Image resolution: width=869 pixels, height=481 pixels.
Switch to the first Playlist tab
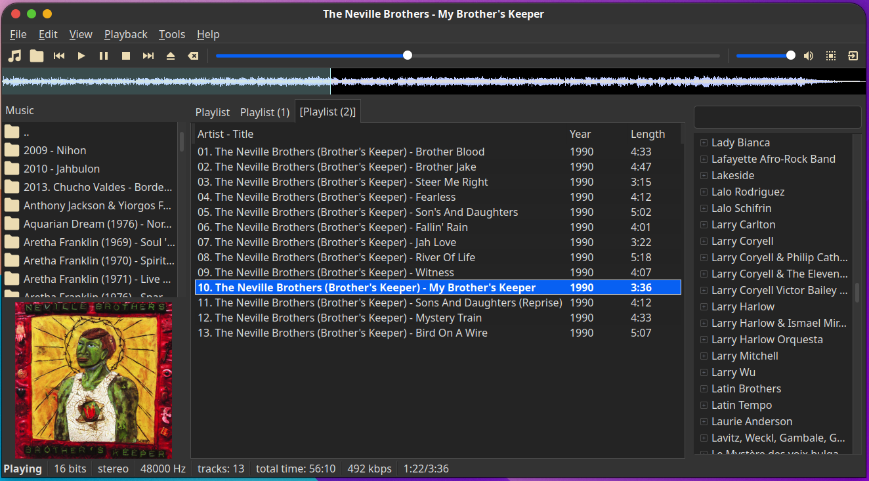(x=213, y=112)
